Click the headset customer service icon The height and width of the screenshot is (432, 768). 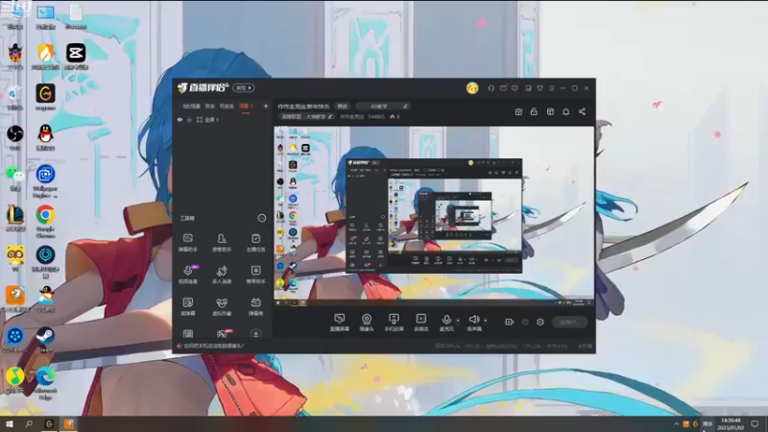click(491, 88)
